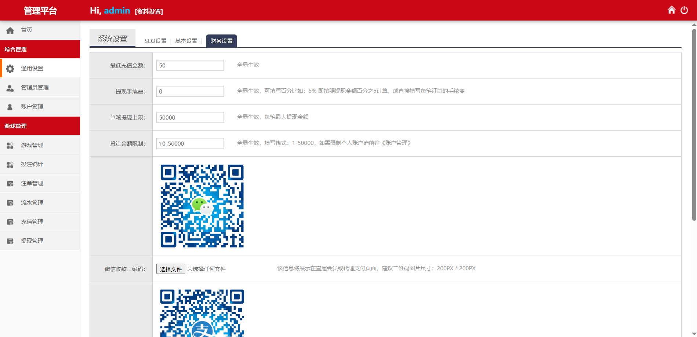This screenshot has width=697, height=337.
Task: Open 流水管理 page
Action: (40, 202)
